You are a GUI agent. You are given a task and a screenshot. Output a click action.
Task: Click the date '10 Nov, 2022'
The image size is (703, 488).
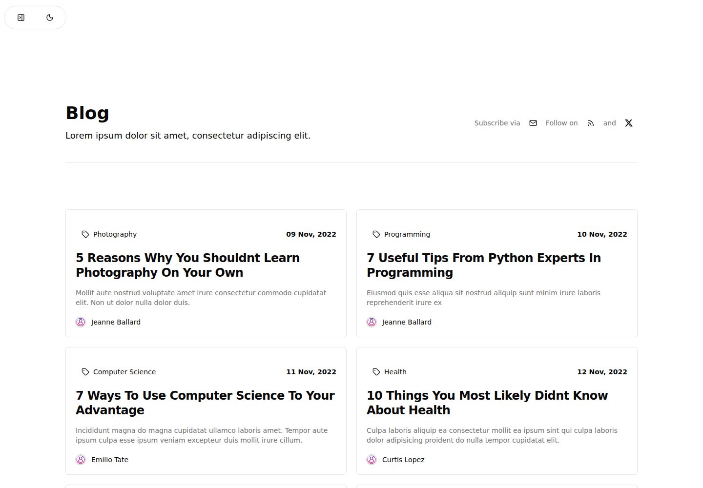(602, 234)
